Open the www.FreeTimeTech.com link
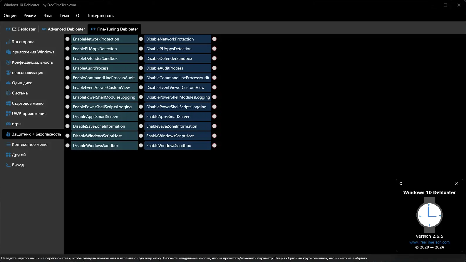 point(429,242)
